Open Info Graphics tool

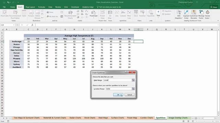point(179,14)
